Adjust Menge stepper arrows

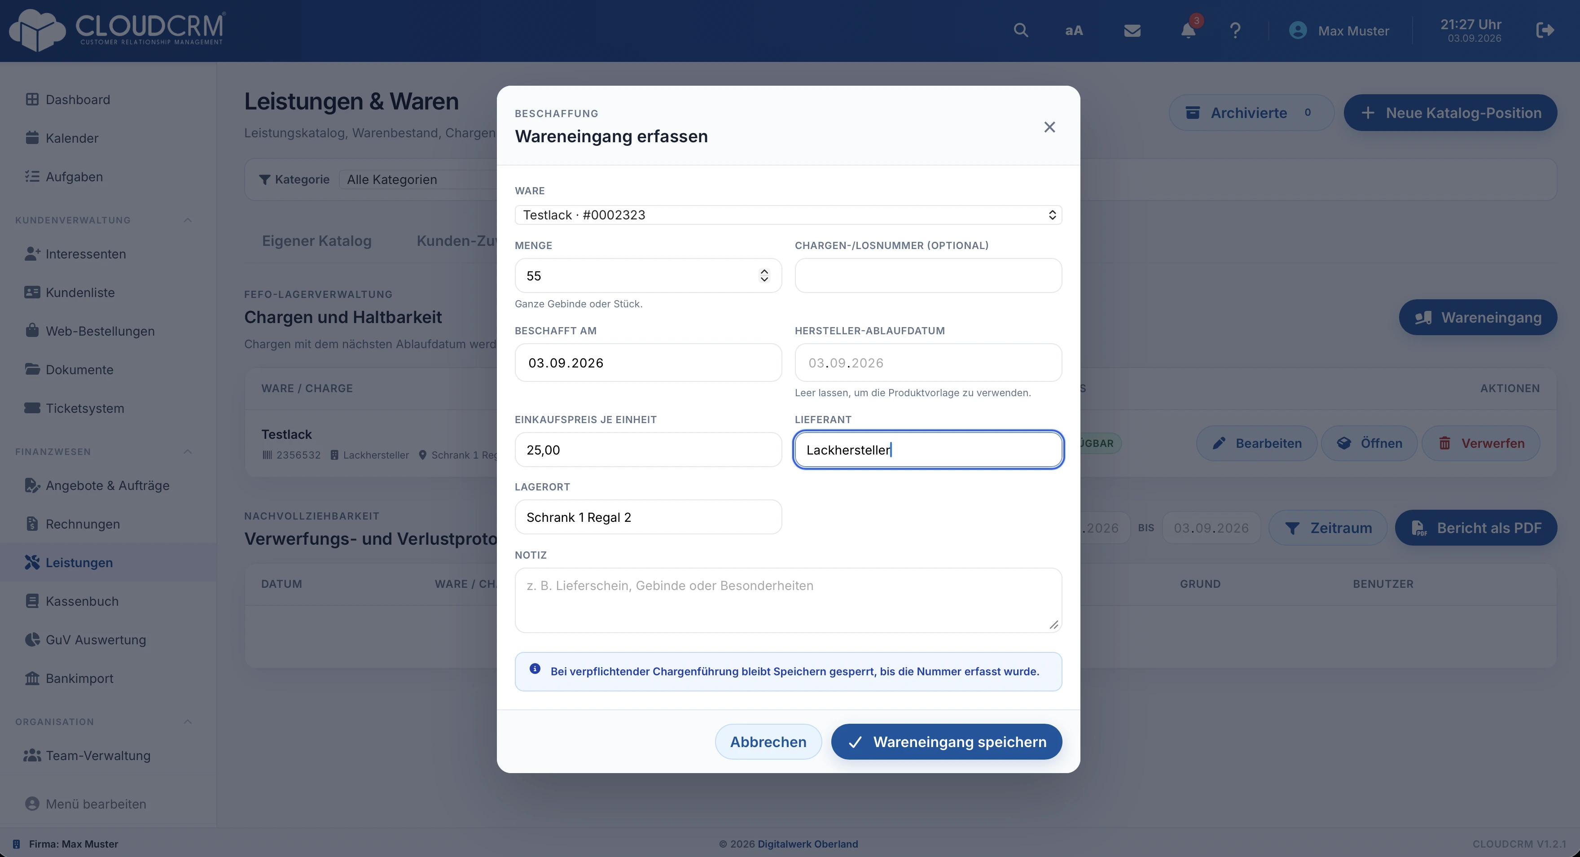[x=764, y=275]
